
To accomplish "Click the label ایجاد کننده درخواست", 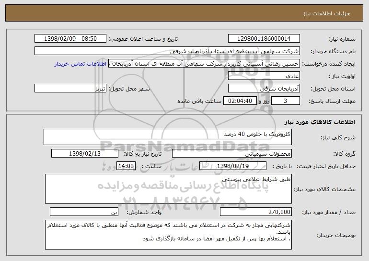I will point(329,64).
